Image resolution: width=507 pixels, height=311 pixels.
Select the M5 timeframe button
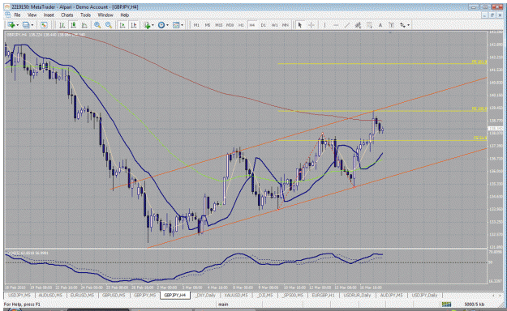(x=208, y=25)
